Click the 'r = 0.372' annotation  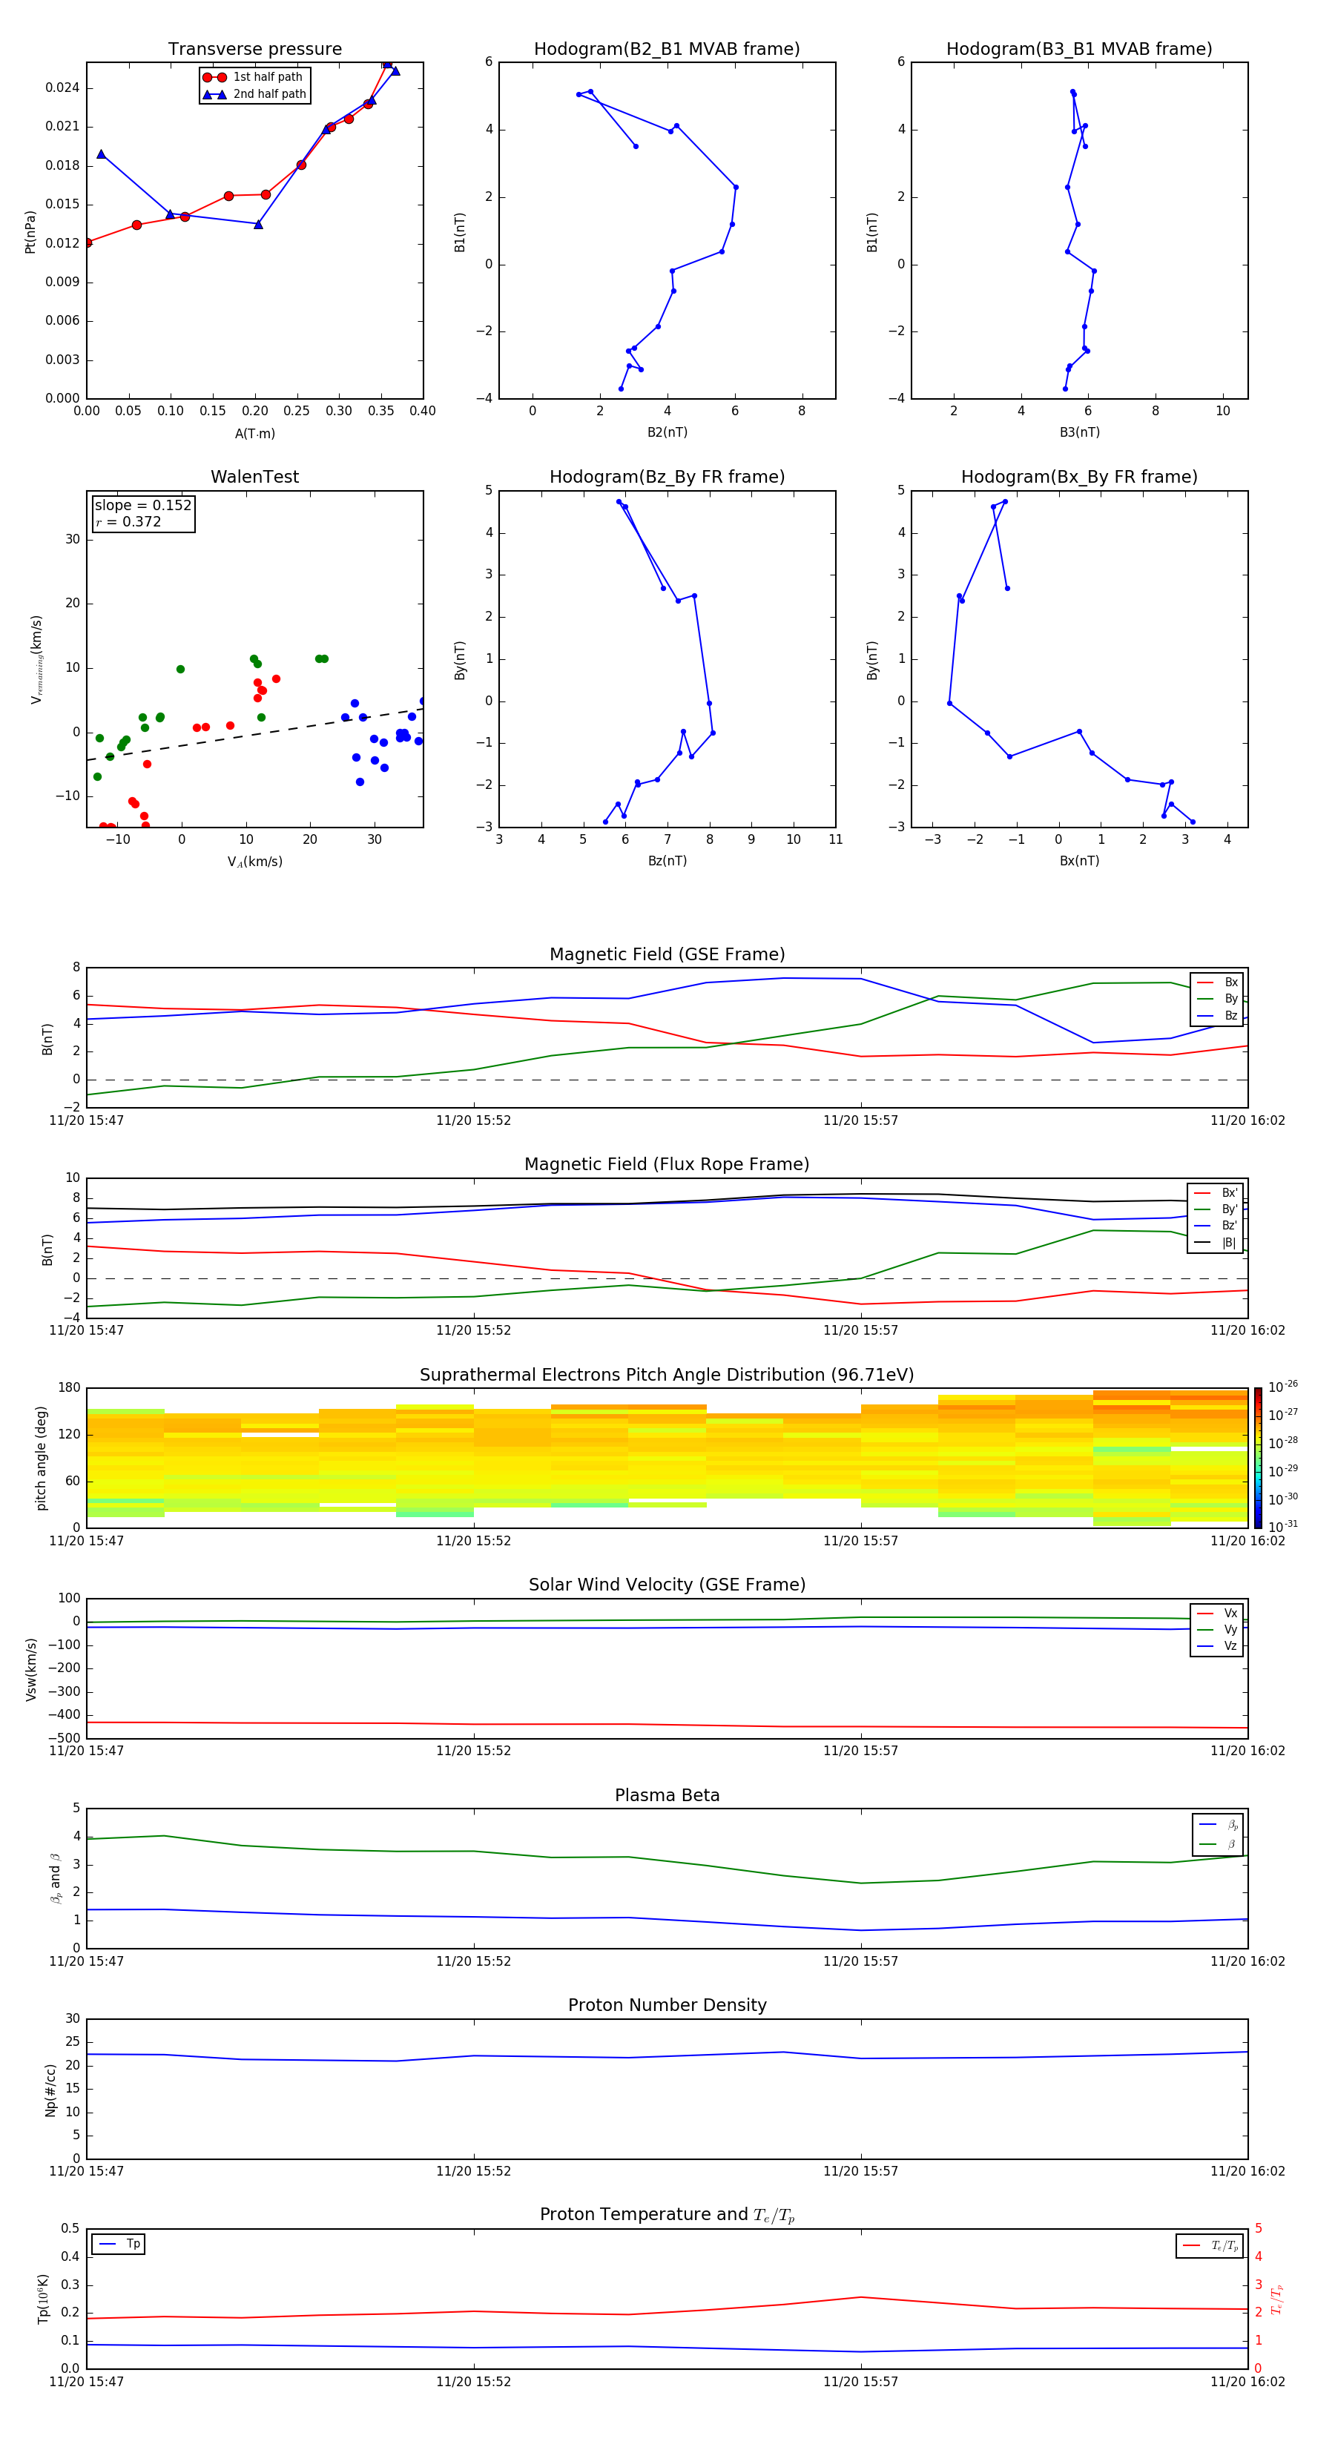128,521
